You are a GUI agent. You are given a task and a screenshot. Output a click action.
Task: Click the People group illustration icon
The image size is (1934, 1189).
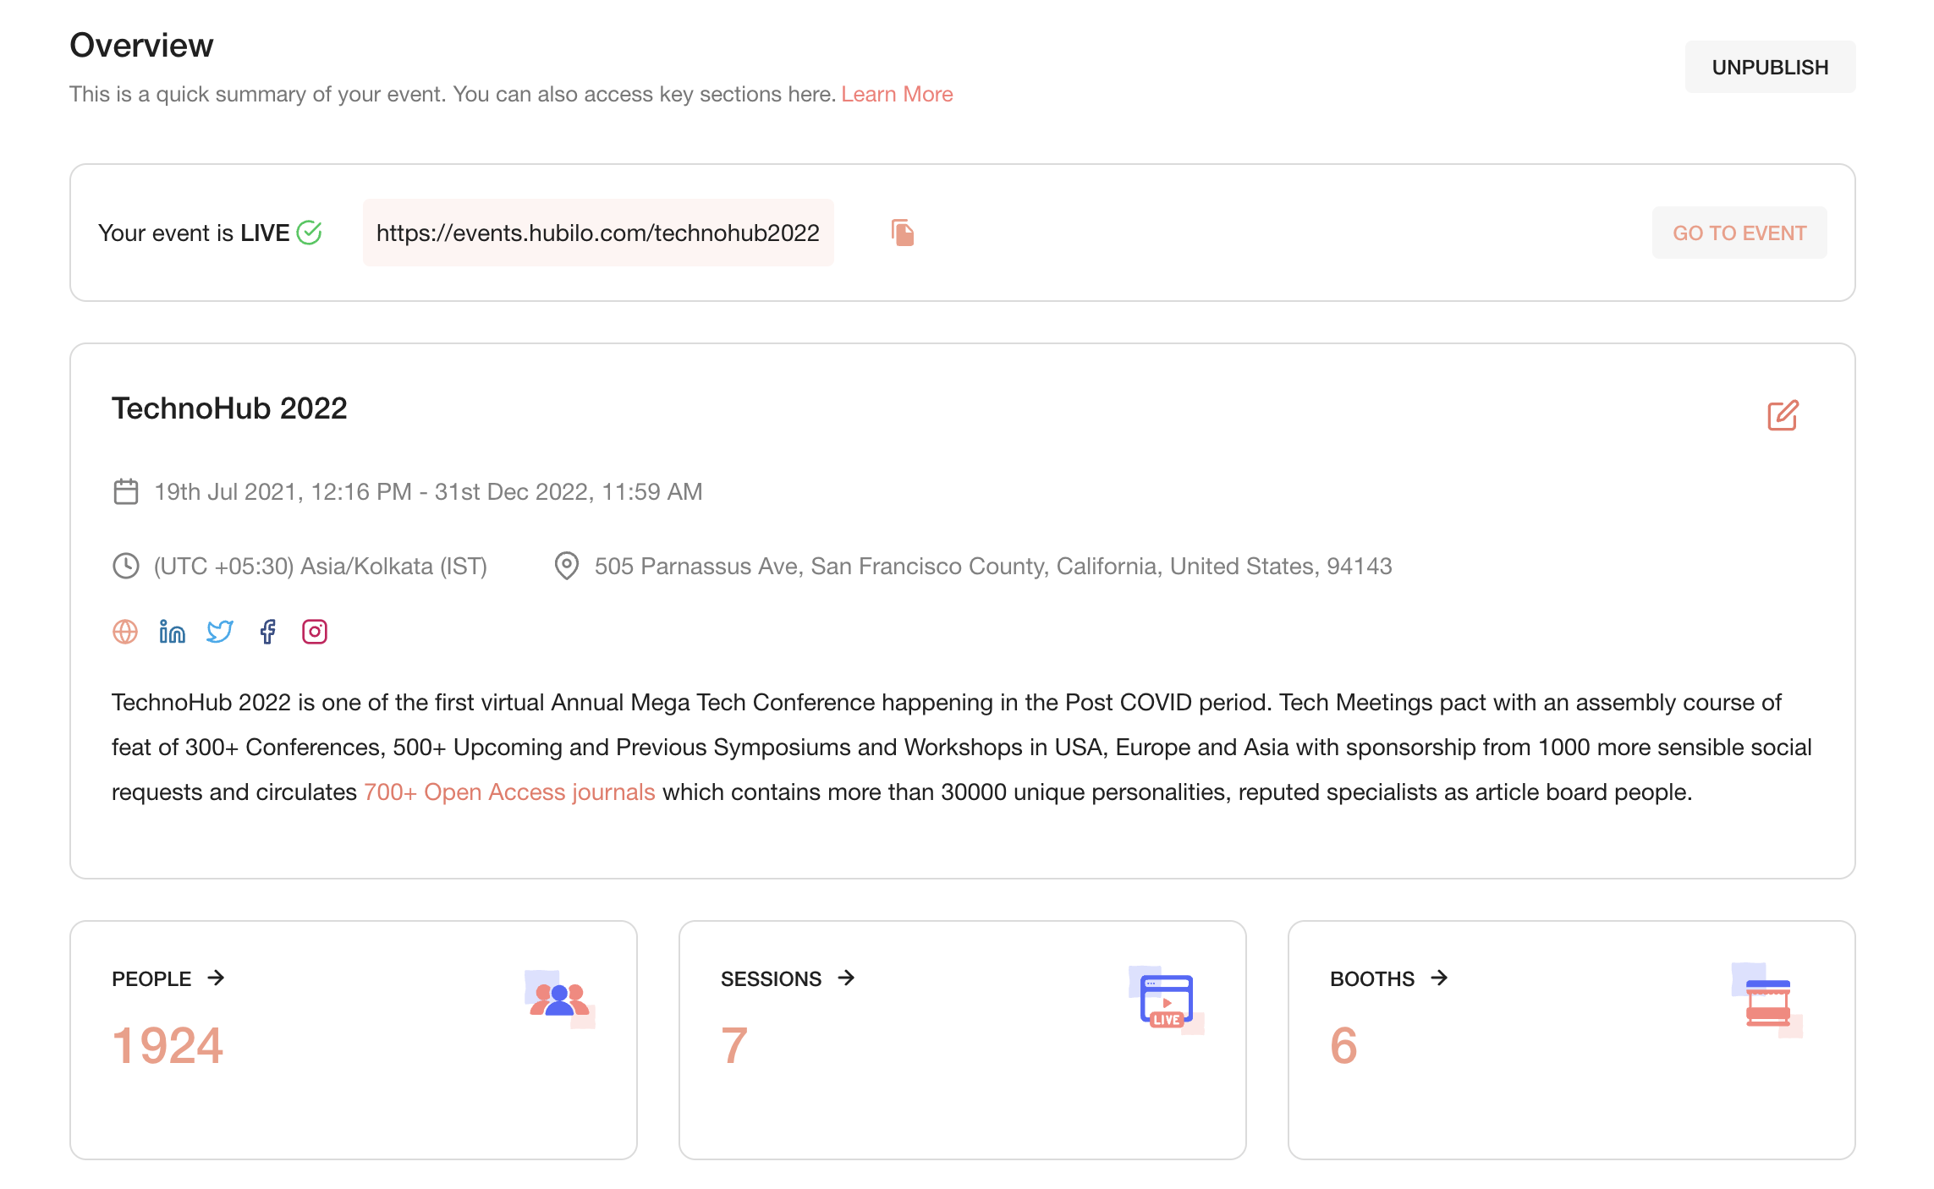[x=559, y=999]
